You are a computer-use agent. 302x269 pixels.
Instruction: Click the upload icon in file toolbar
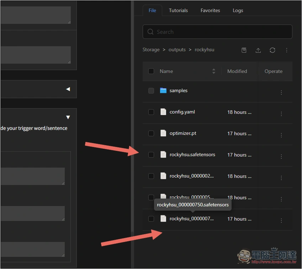(x=258, y=50)
